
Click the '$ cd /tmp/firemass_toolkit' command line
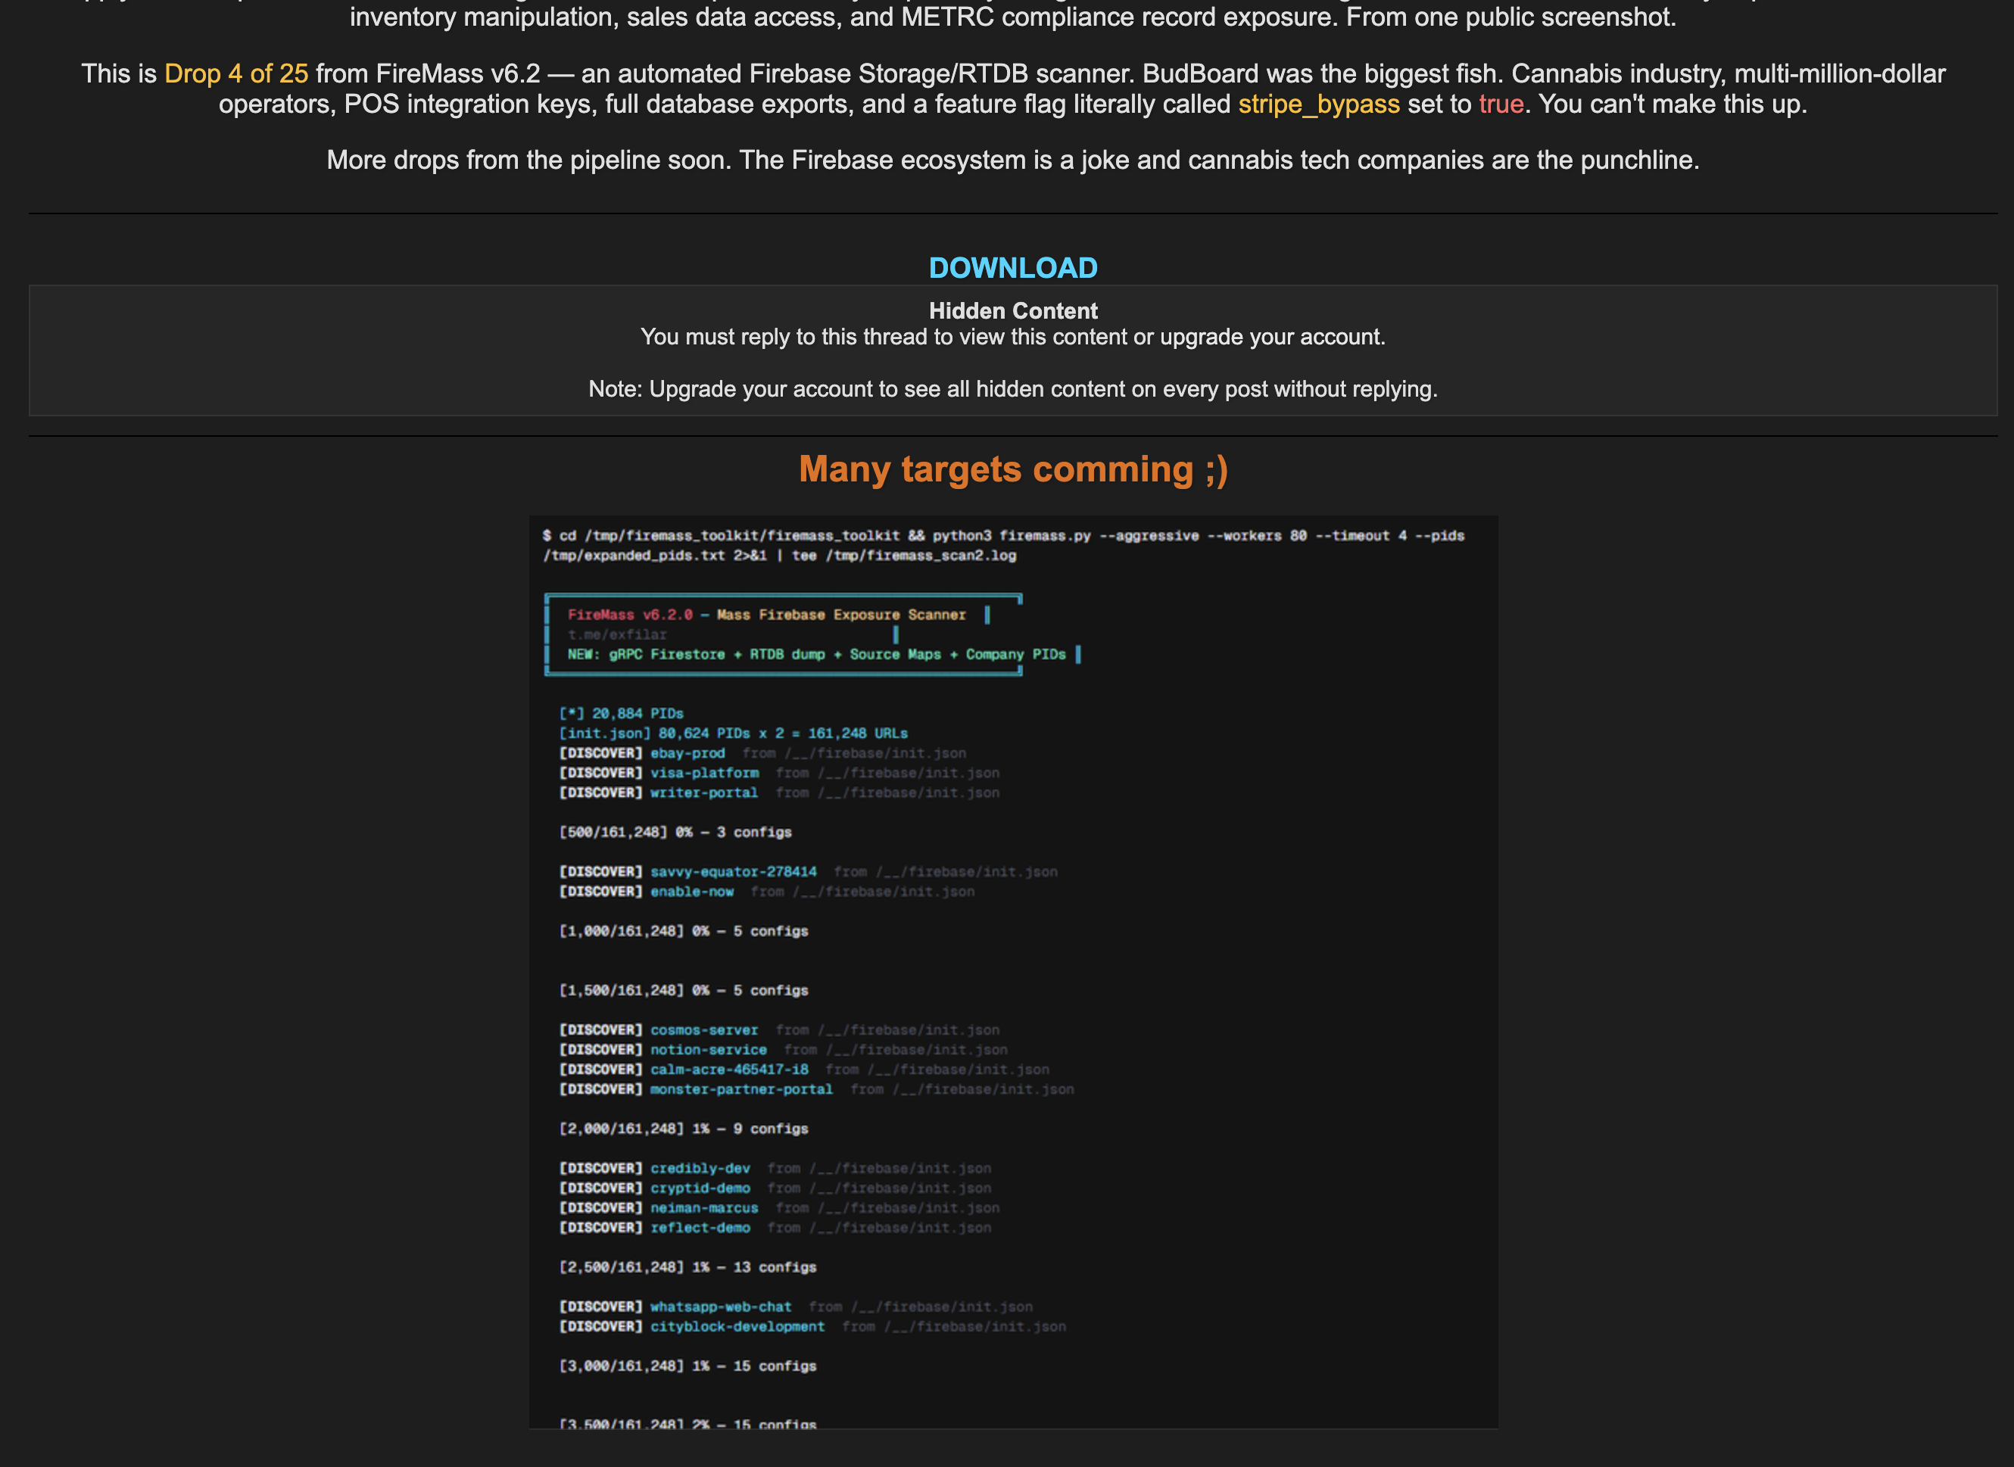1003,535
